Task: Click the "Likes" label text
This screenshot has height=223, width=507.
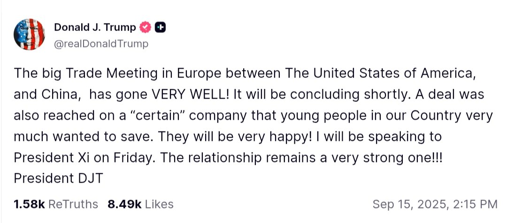Action: pos(159,204)
